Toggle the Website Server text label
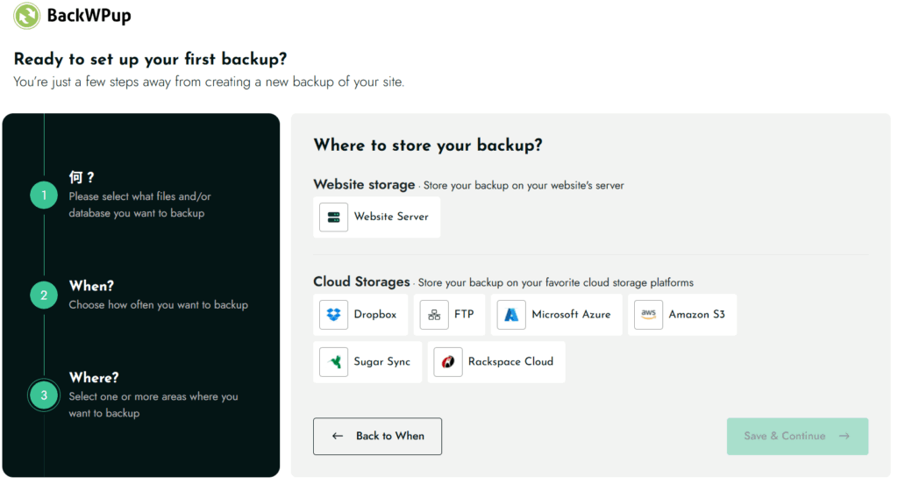Screen dimensions: 898x484 pos(391,217)
